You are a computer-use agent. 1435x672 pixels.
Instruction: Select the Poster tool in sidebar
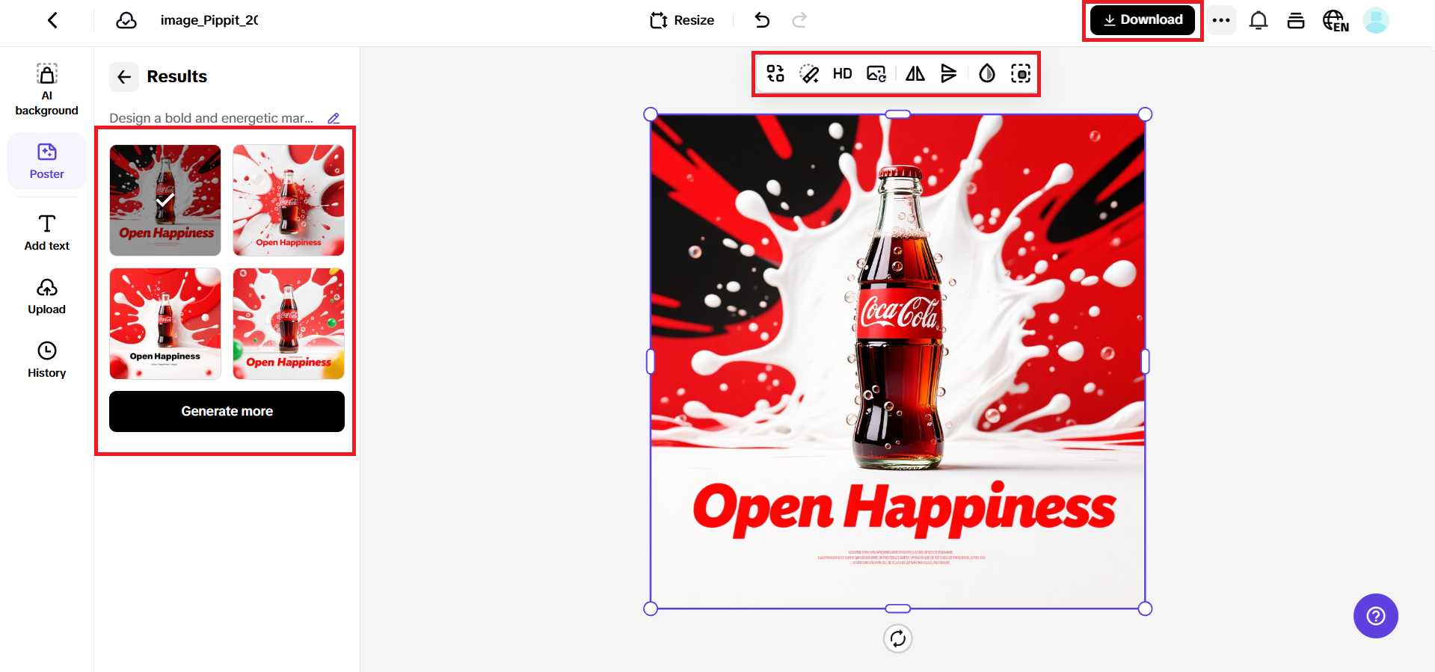(x=46, y=161)
